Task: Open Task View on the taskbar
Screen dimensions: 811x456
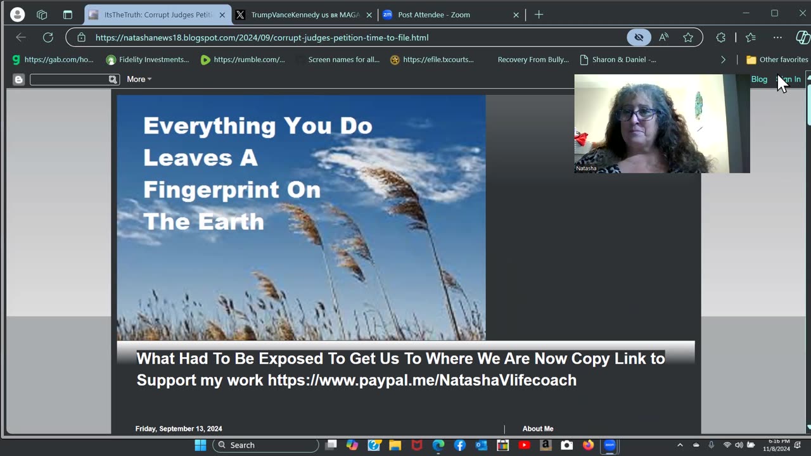Action: coord(331,445)
